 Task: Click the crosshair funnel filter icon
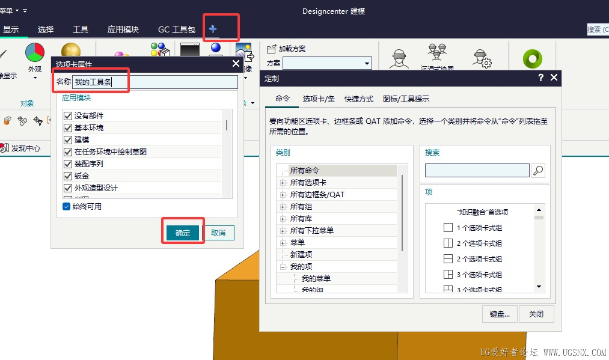coord(38,121)
